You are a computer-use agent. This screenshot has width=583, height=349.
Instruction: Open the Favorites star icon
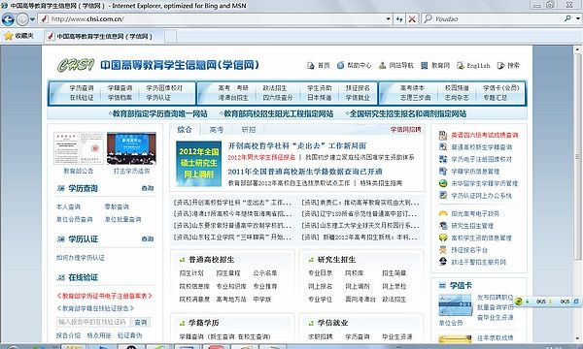(8, 36)
